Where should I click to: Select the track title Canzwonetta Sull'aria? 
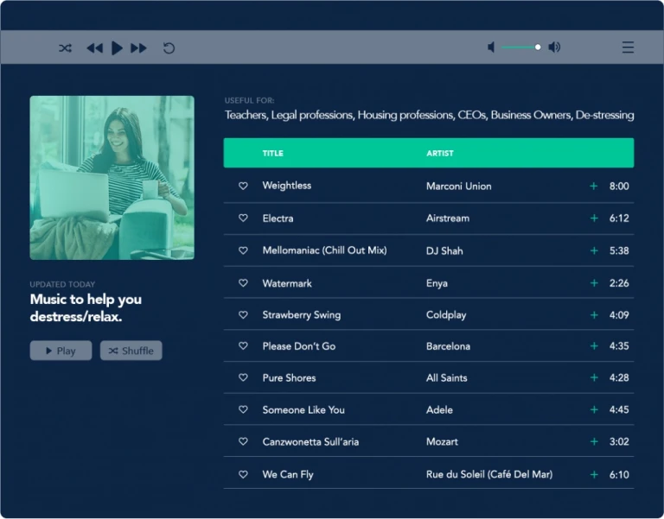click(310, 441)
